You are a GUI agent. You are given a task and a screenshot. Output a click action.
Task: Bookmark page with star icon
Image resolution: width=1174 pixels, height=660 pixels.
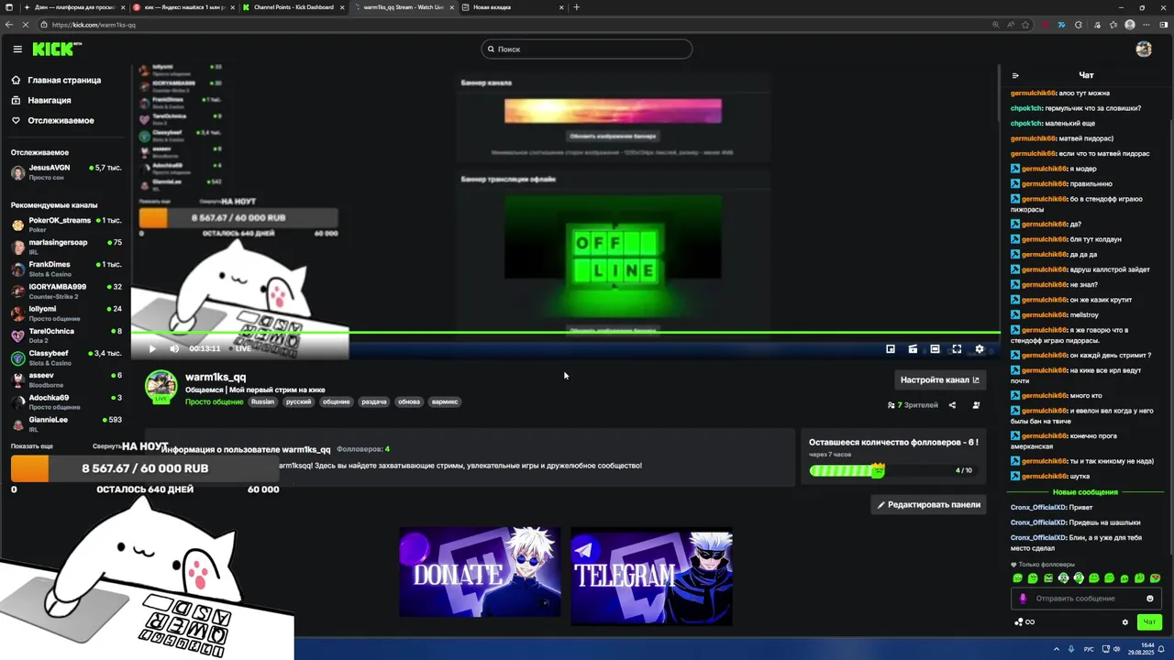click(x=1025, y=25)
